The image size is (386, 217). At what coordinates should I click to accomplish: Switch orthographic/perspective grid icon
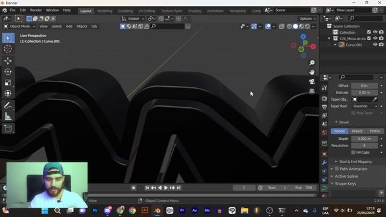(x=312, y=91)
